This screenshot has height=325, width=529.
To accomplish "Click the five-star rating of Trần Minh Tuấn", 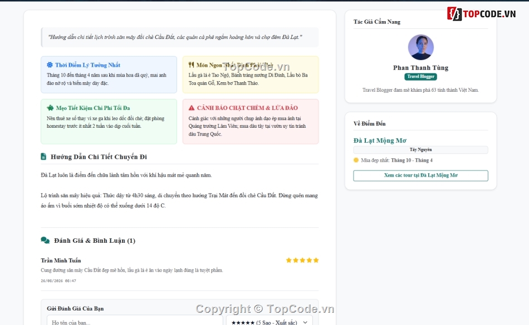I will point(302,260).
